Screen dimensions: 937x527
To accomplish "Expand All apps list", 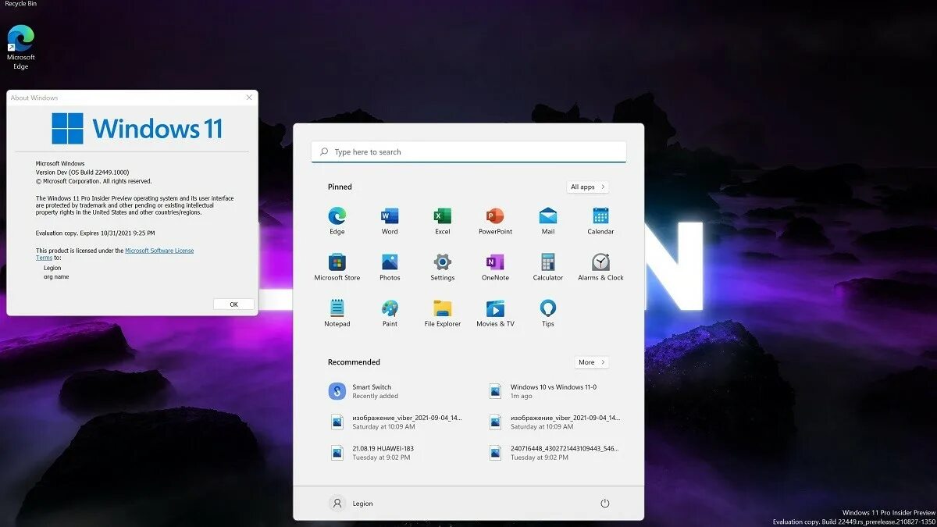I will click(x=588, y=187).
